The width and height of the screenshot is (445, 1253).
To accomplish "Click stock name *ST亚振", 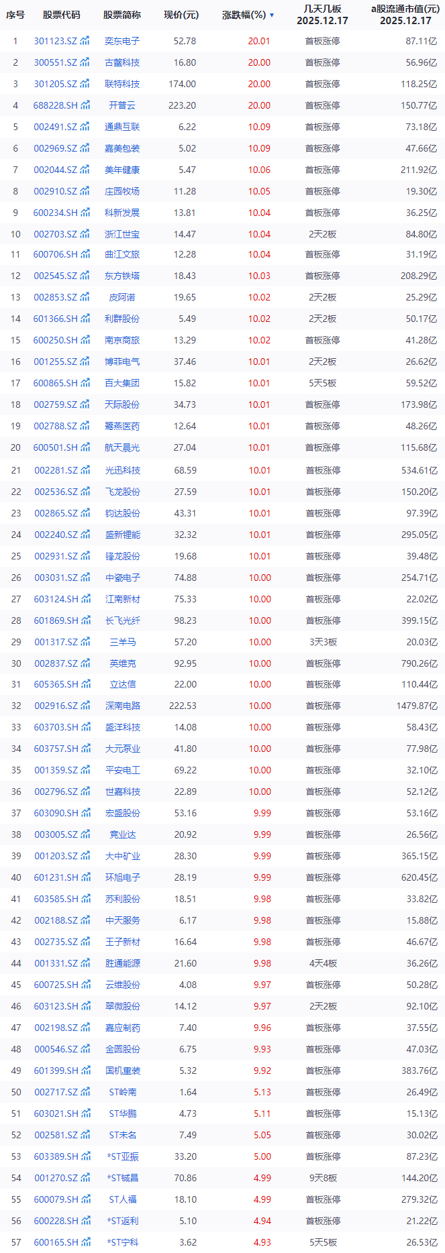I will (x=123, y=1156).
